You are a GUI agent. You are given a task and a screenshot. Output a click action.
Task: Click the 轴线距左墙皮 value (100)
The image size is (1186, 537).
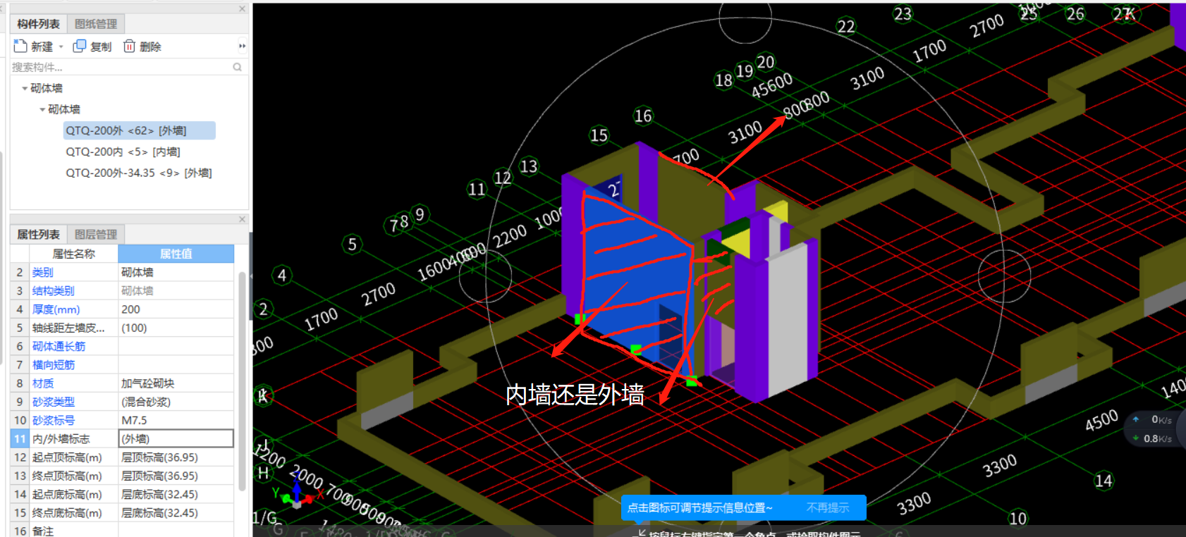176,328
